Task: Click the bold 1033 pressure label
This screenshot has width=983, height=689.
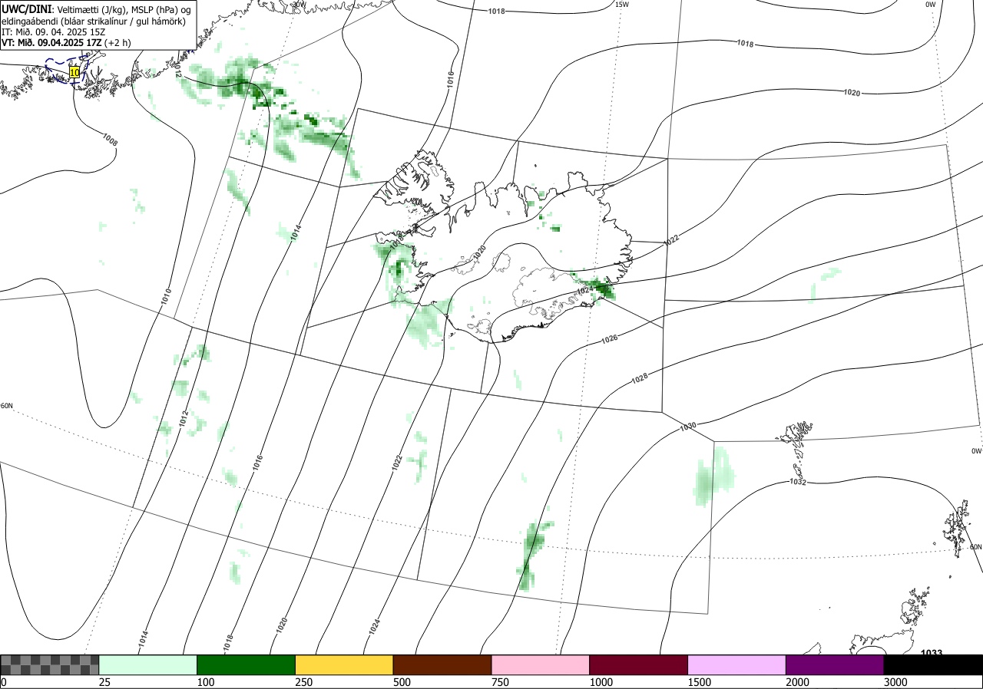Action: [x=932, y=653]
